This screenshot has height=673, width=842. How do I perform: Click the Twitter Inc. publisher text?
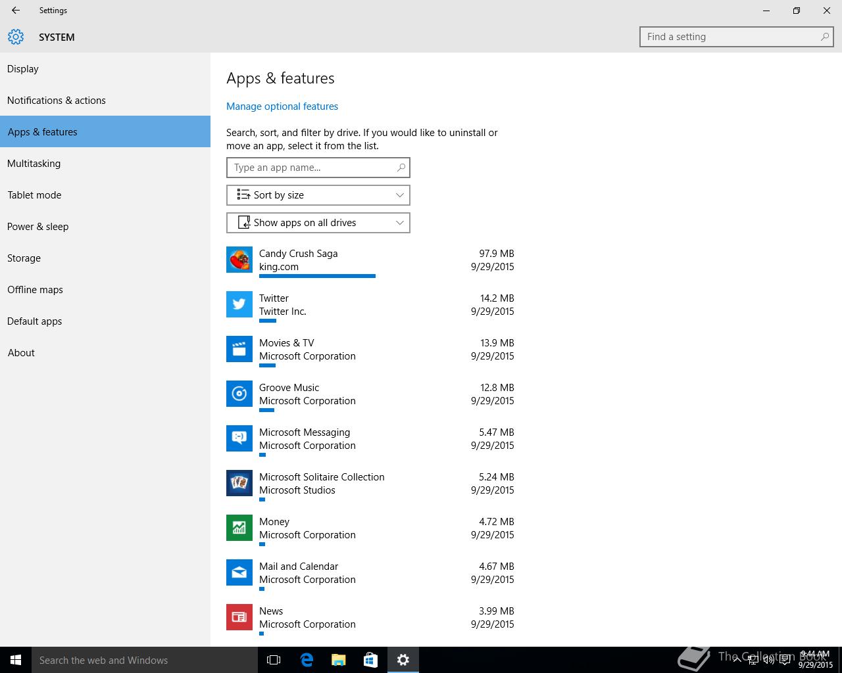click(283, 312)
